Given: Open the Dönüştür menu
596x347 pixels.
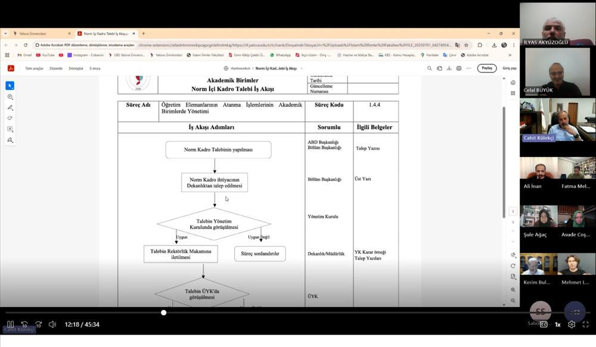Looking at the screenshot, I should 76,68.
